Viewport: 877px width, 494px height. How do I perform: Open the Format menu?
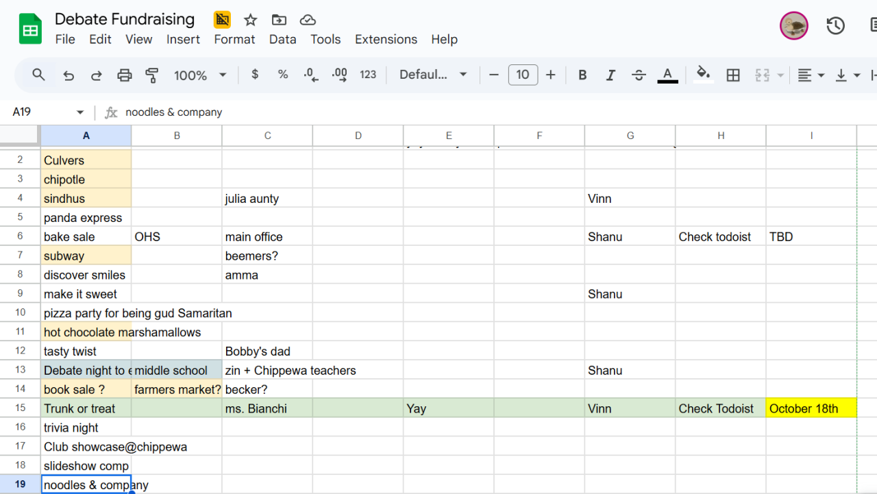[234, 39]
